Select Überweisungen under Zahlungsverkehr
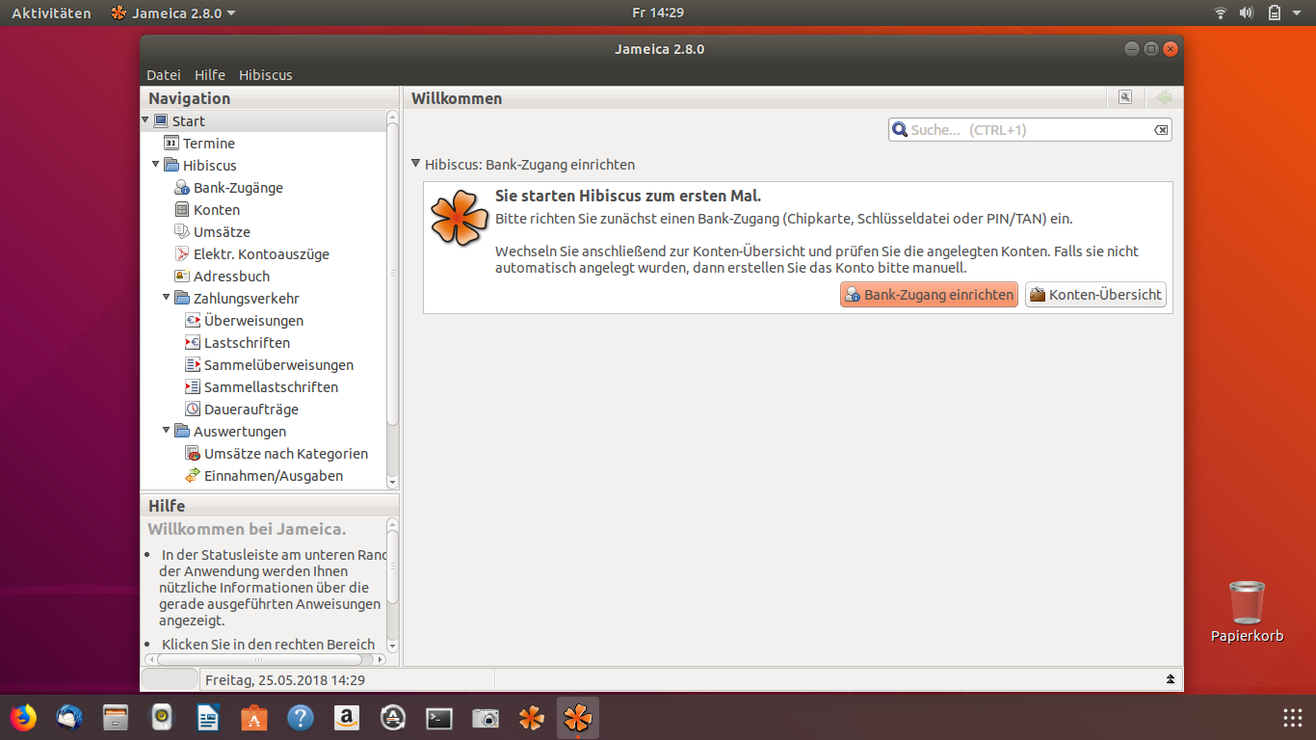 tap(244, 321)
